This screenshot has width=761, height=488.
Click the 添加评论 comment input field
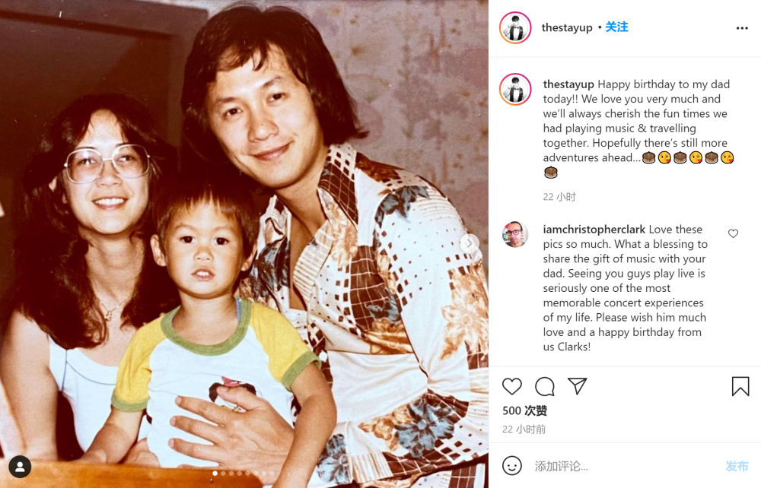(x=626, y=466)
